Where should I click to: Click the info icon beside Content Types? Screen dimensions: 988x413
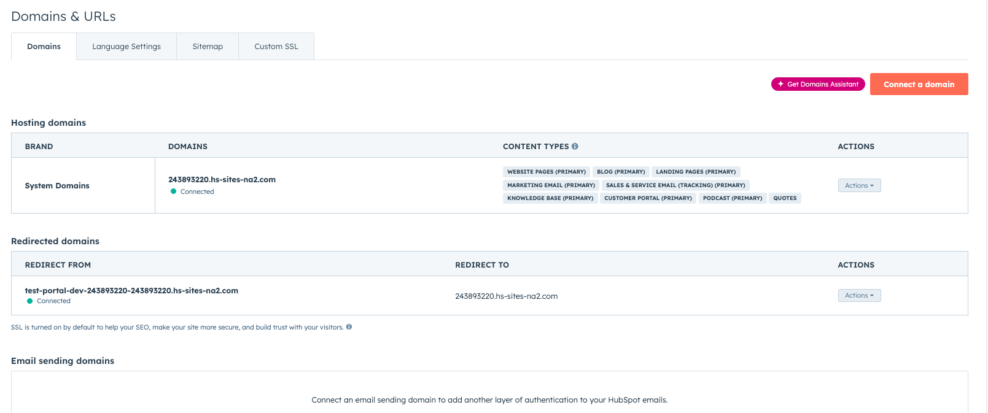575,147
